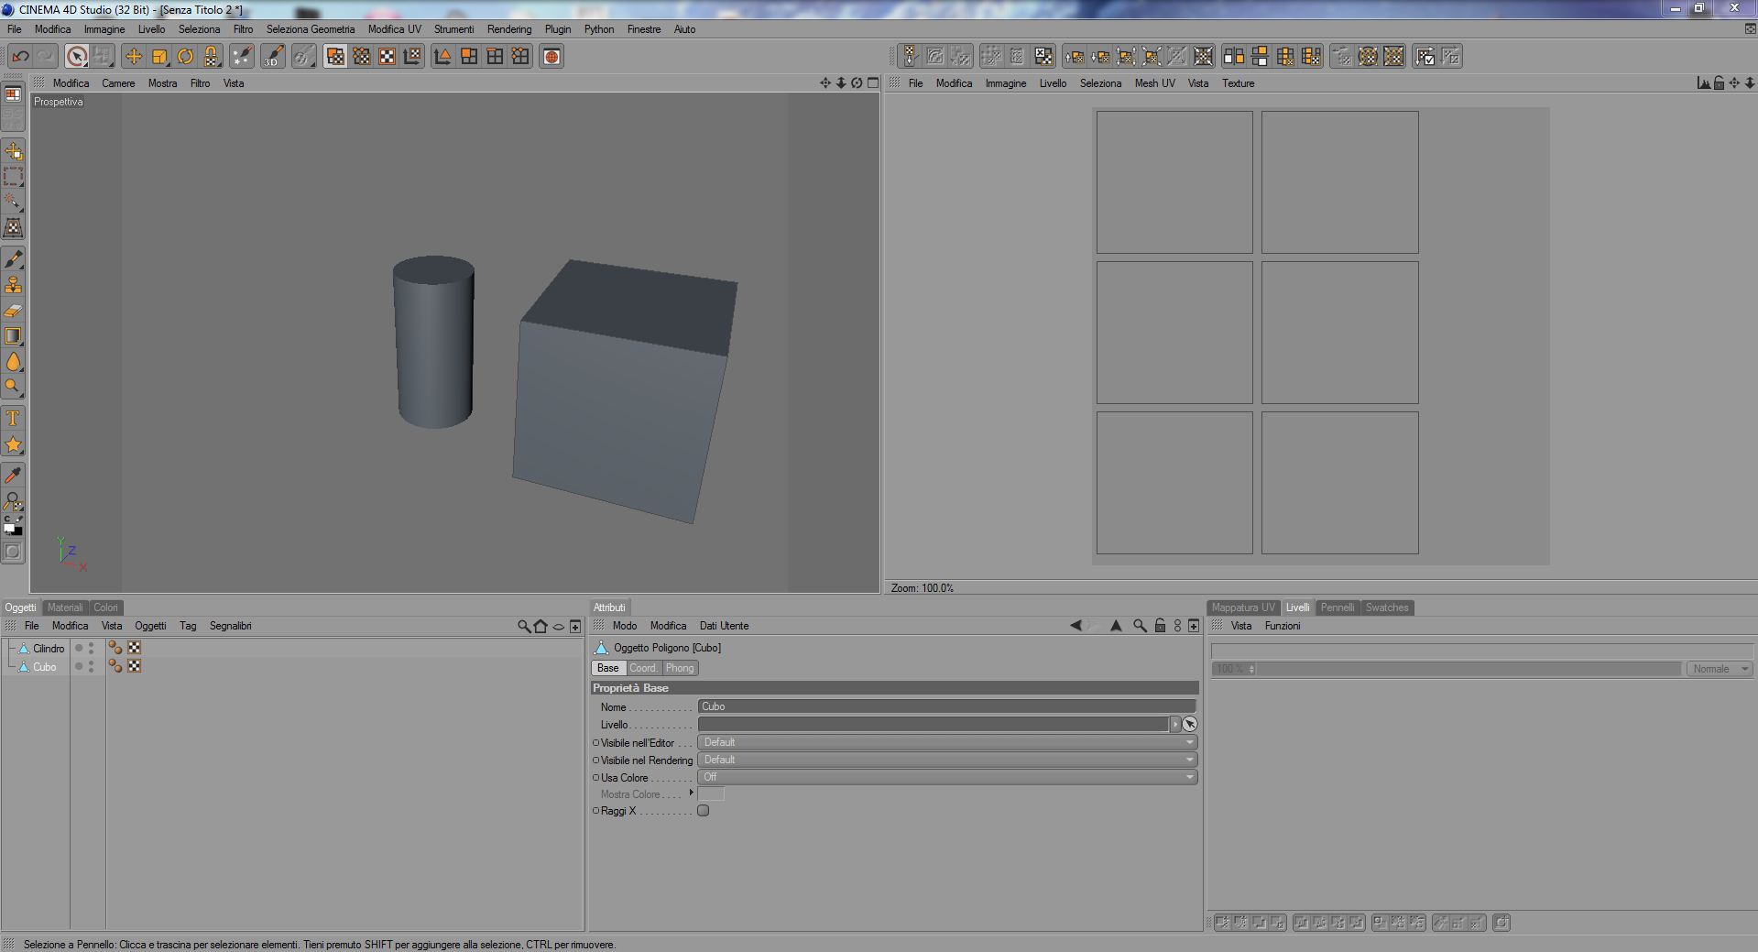Image resolution: width=1758 pixels, height=952 pixels.
Task: Select the star shape tool
Action: (14, 445)
